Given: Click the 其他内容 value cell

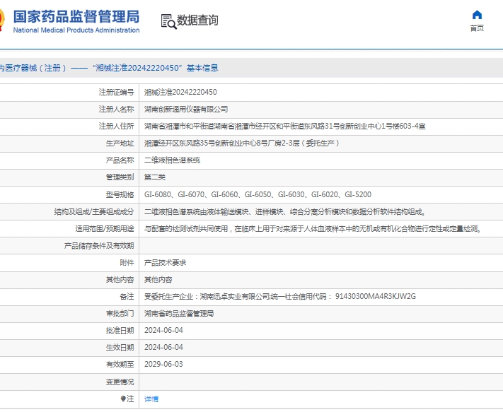Looking at the screenshot, I should pos(158,280).
